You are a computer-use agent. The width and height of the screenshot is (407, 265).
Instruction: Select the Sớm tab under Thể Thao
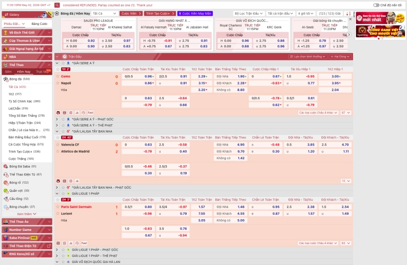pyautogui.click(x=8, y=72)
